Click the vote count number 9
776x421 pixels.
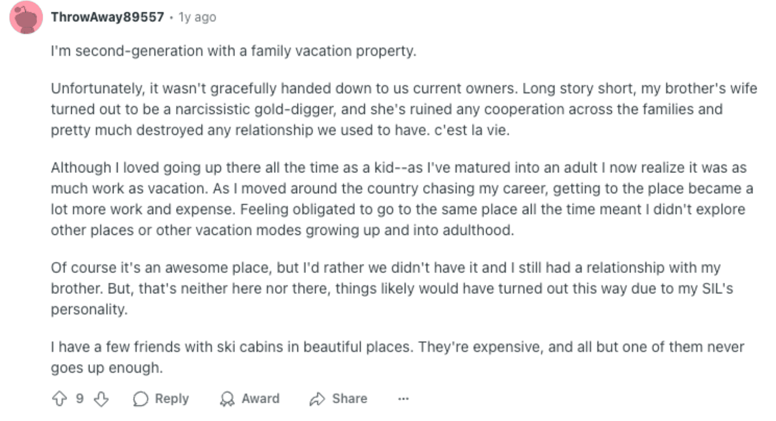[x=80, y=399]
